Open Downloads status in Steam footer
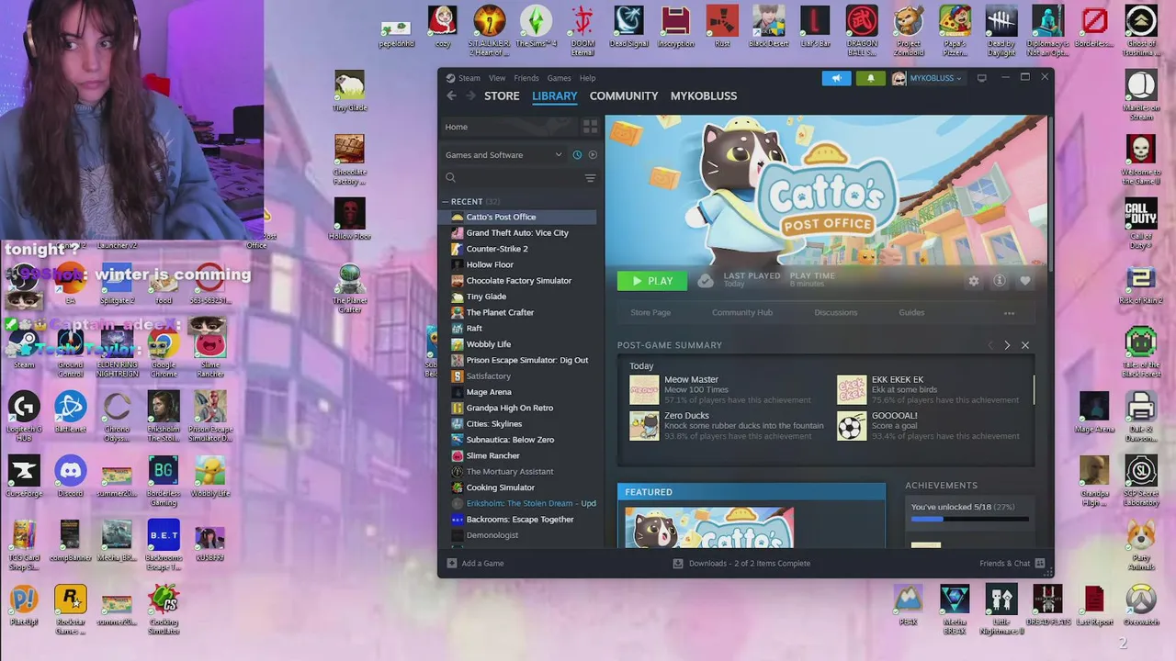1176x661 pixels. point(741,563)
